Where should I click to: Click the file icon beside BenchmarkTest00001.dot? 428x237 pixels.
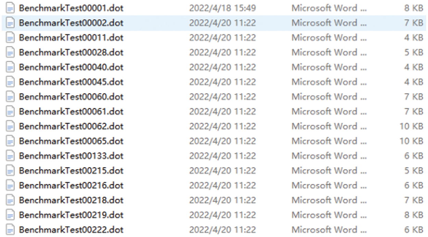(x=11, y=8)
